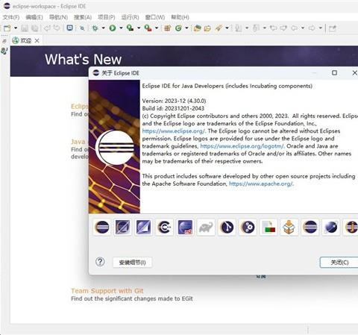Click the green Run button icon
This screenshot has height=335, width=358.
pos(113,28)
